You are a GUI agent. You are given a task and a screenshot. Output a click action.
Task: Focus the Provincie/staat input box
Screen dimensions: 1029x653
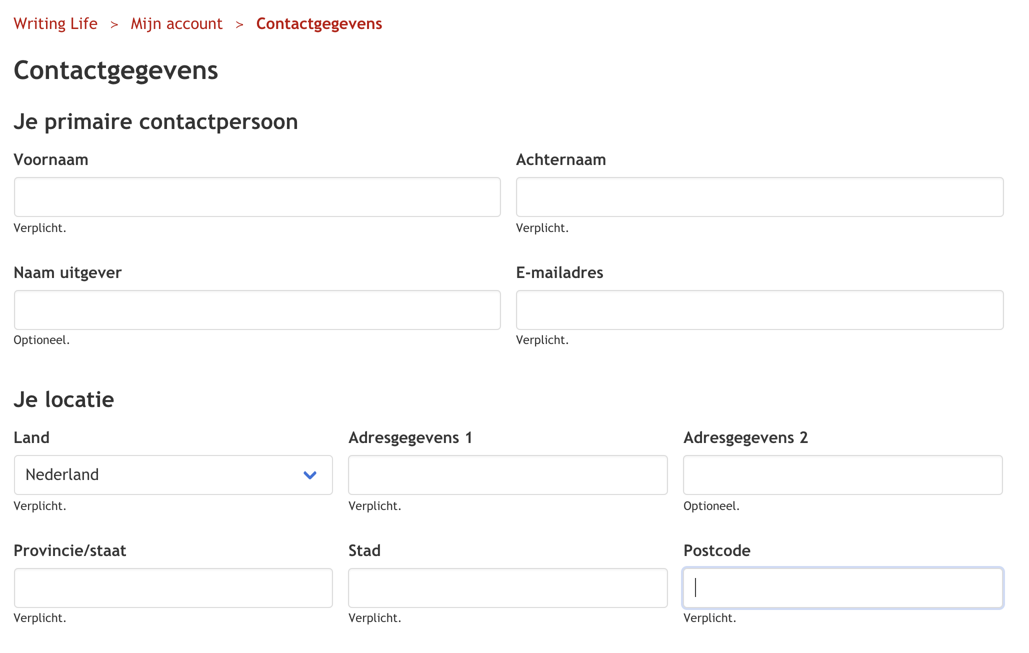pos(172,588)
